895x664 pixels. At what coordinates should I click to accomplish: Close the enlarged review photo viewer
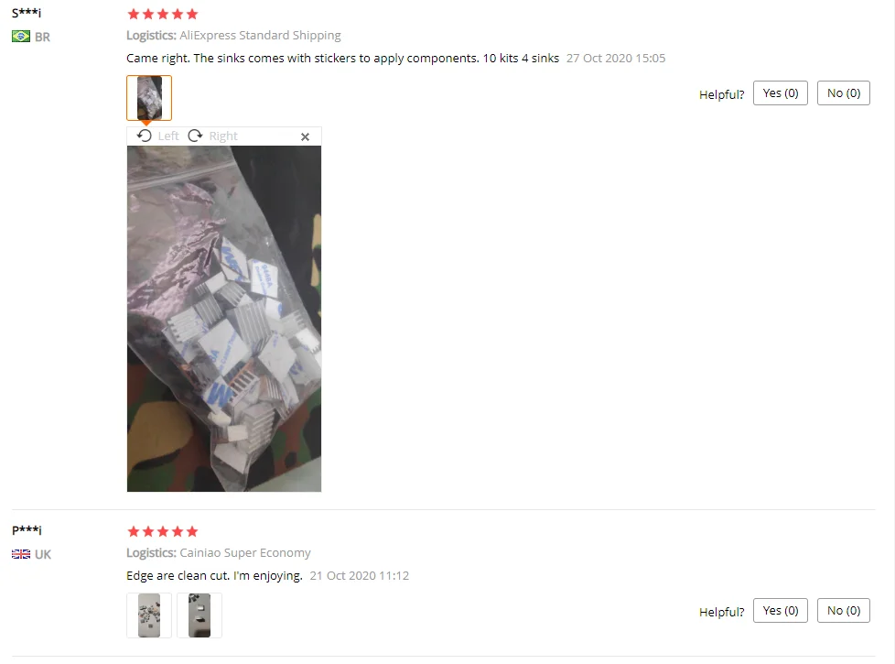click(x=305, y=136)
